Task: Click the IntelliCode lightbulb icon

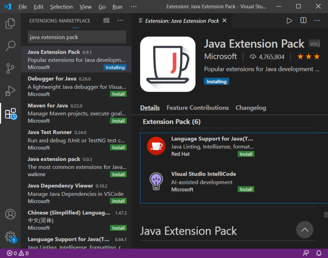Action: click(156, 181)
